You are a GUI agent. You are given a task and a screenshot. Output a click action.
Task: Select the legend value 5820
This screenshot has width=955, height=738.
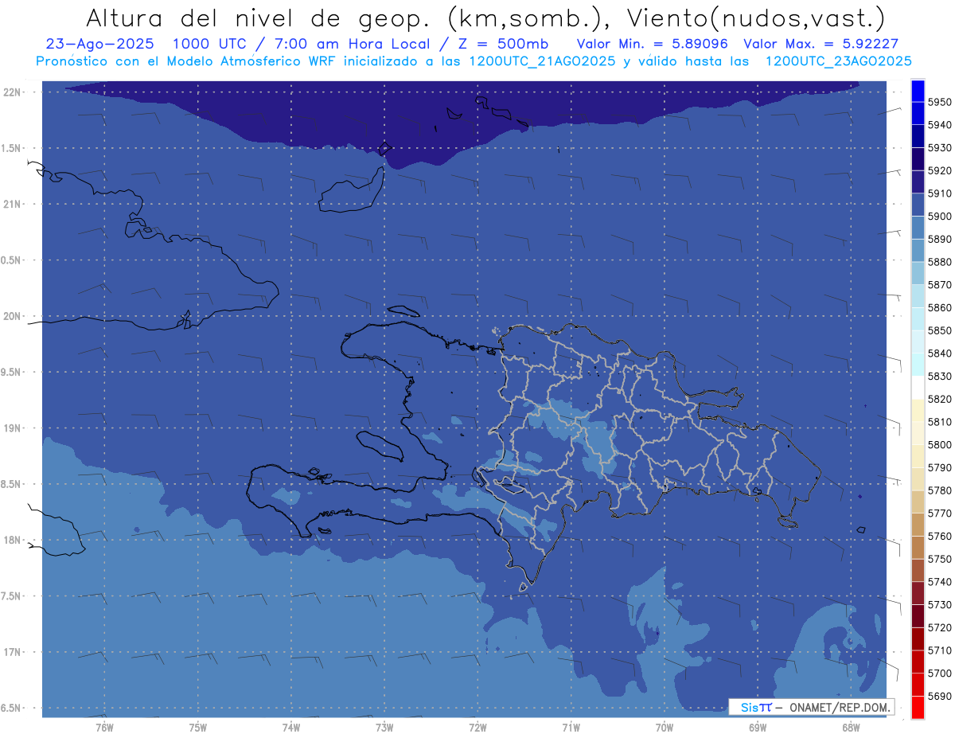(939, 399)
